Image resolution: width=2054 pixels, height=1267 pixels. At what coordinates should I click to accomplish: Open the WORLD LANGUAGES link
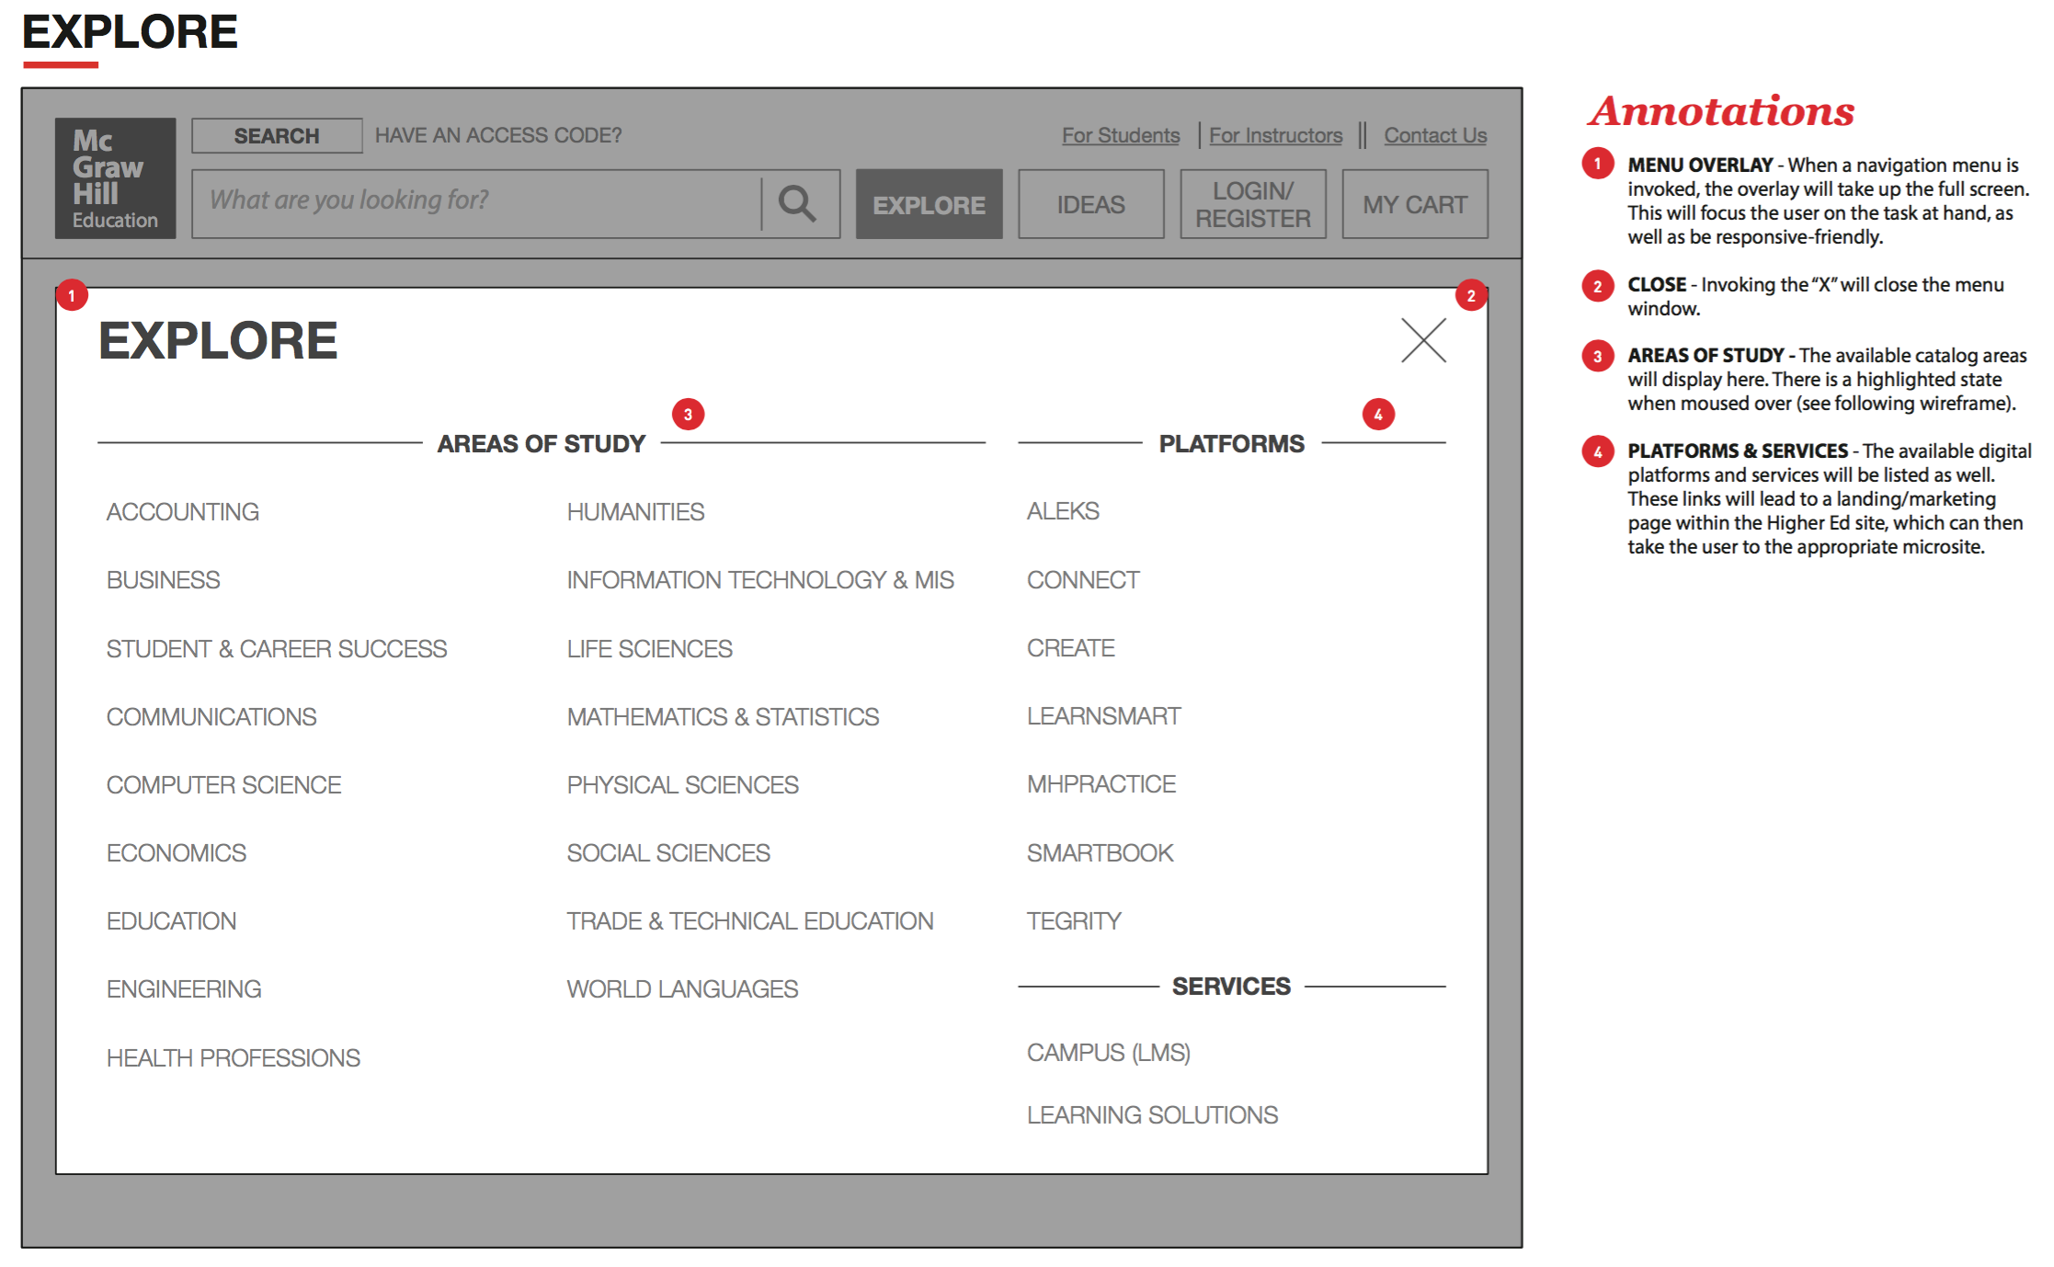point(683,988)
